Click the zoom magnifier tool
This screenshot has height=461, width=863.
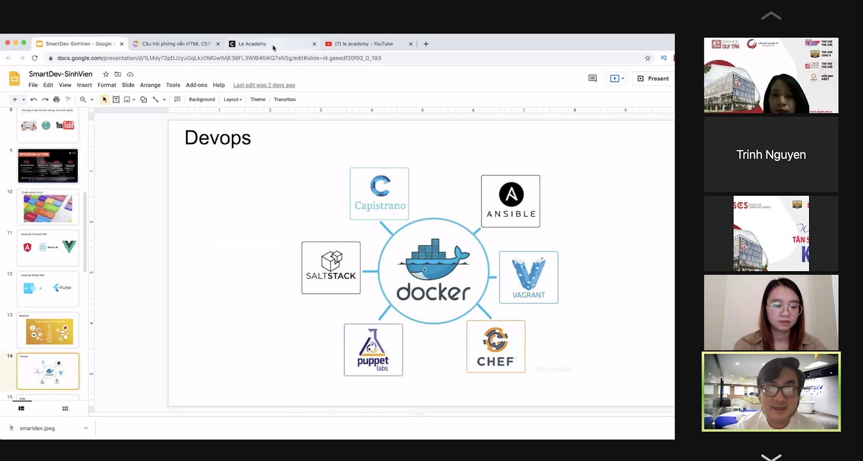coord(83,99)
